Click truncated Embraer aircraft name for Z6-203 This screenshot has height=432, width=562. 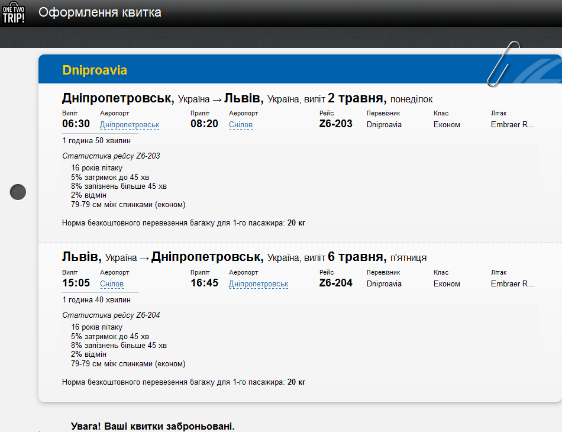[512, 125]
